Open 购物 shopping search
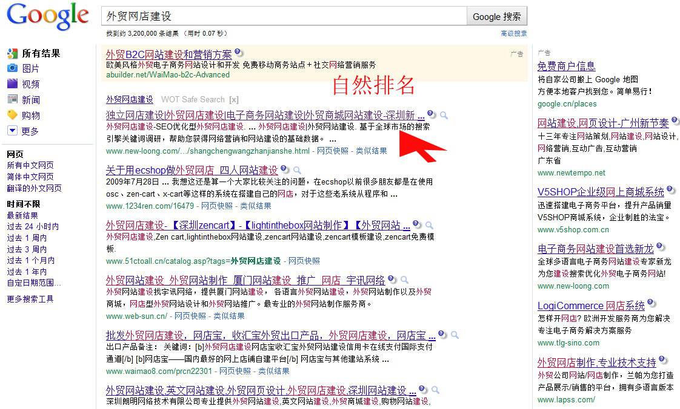Screen dimensions: 680x409 point(30,115)
